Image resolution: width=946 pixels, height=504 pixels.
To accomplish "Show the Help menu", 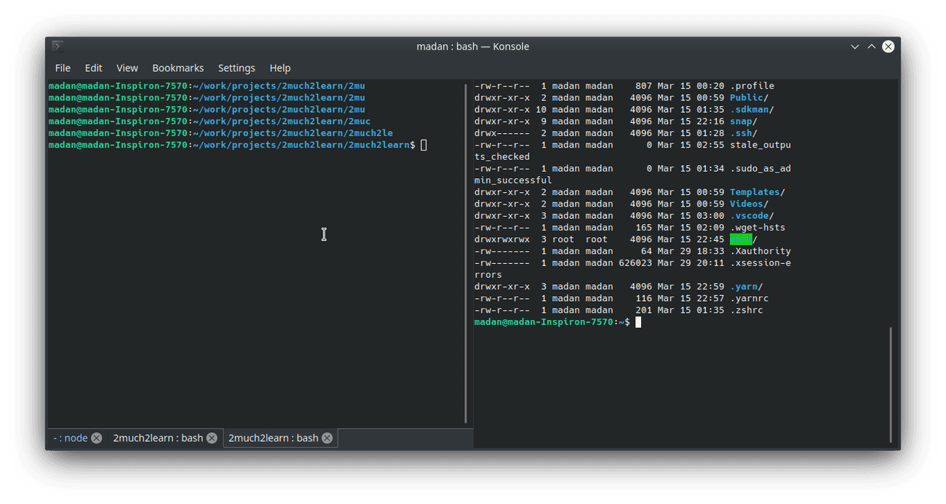I will (279, 68).
